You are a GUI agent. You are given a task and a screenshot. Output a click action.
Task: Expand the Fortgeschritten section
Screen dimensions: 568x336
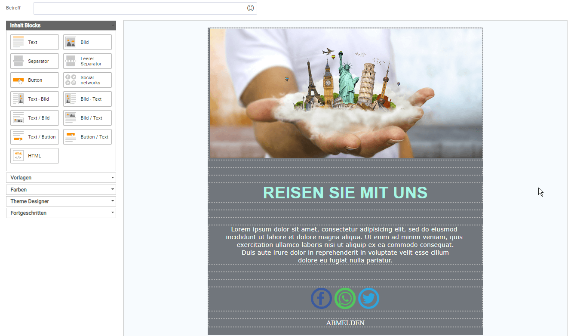61,213
